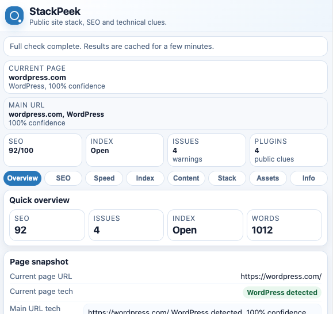
Task: Click the WordPress detected green badge
Action: [x=282, y=293]
